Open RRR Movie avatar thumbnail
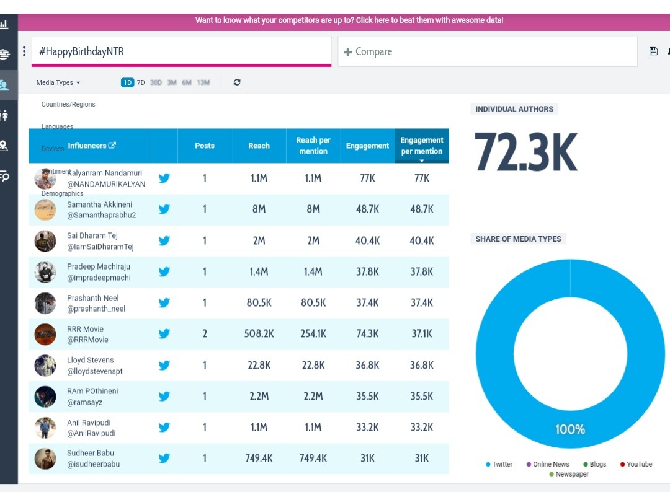Image resolution: width=670 pixels, height=492 pixels. pyautogui.click(x=45, y=334)
